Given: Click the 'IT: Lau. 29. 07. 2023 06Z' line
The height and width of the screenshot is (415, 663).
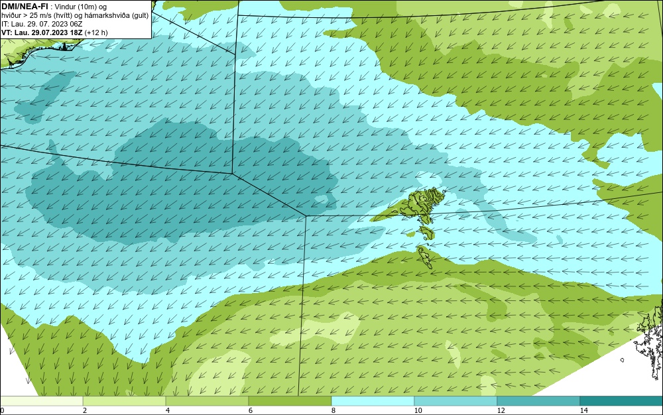Looking at the screenshot, I should [42, 24].
